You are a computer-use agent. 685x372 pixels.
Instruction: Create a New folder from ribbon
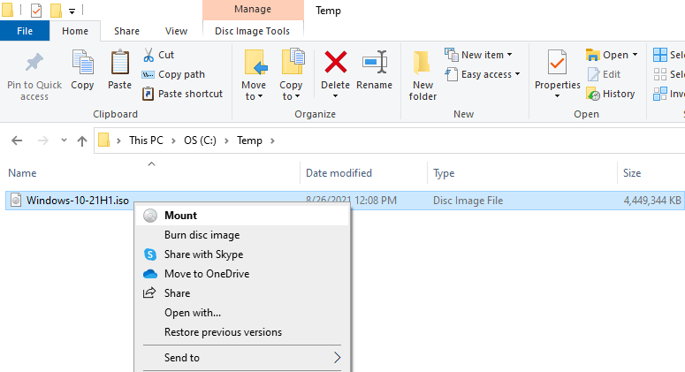click(422, 75)
